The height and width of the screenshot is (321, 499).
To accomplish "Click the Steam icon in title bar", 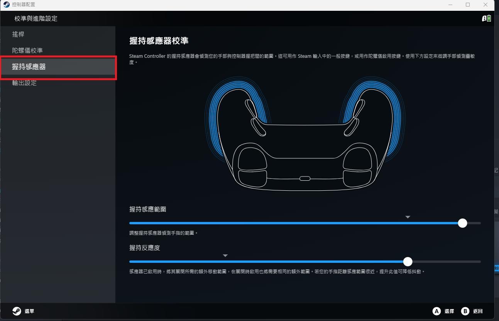I will pos(6,5).
